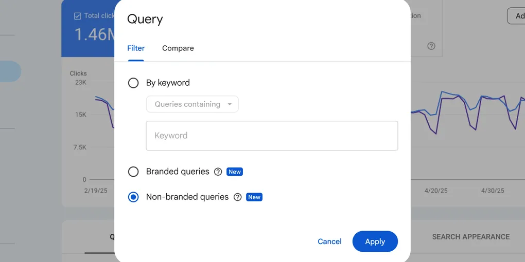The height and width of the screenshot is (262, 525).
Task: Toggle the Total clicks checkbox
Action: coord(77,16)
